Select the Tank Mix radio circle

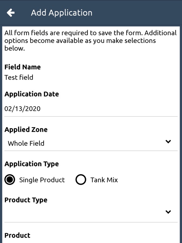coord(81,180)
